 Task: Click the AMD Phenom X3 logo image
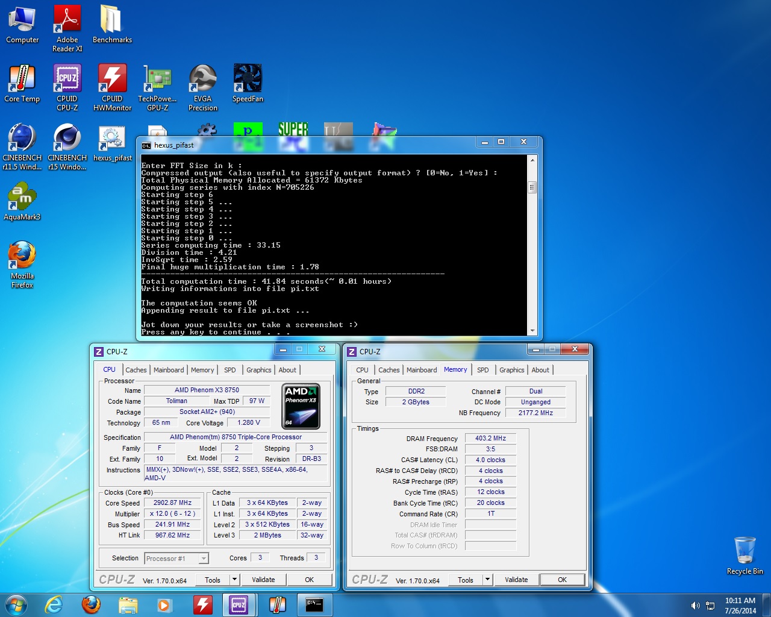[x=301, y=406]
